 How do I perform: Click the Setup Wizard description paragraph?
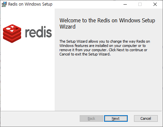pyautogui.click(x=105, y=48)
